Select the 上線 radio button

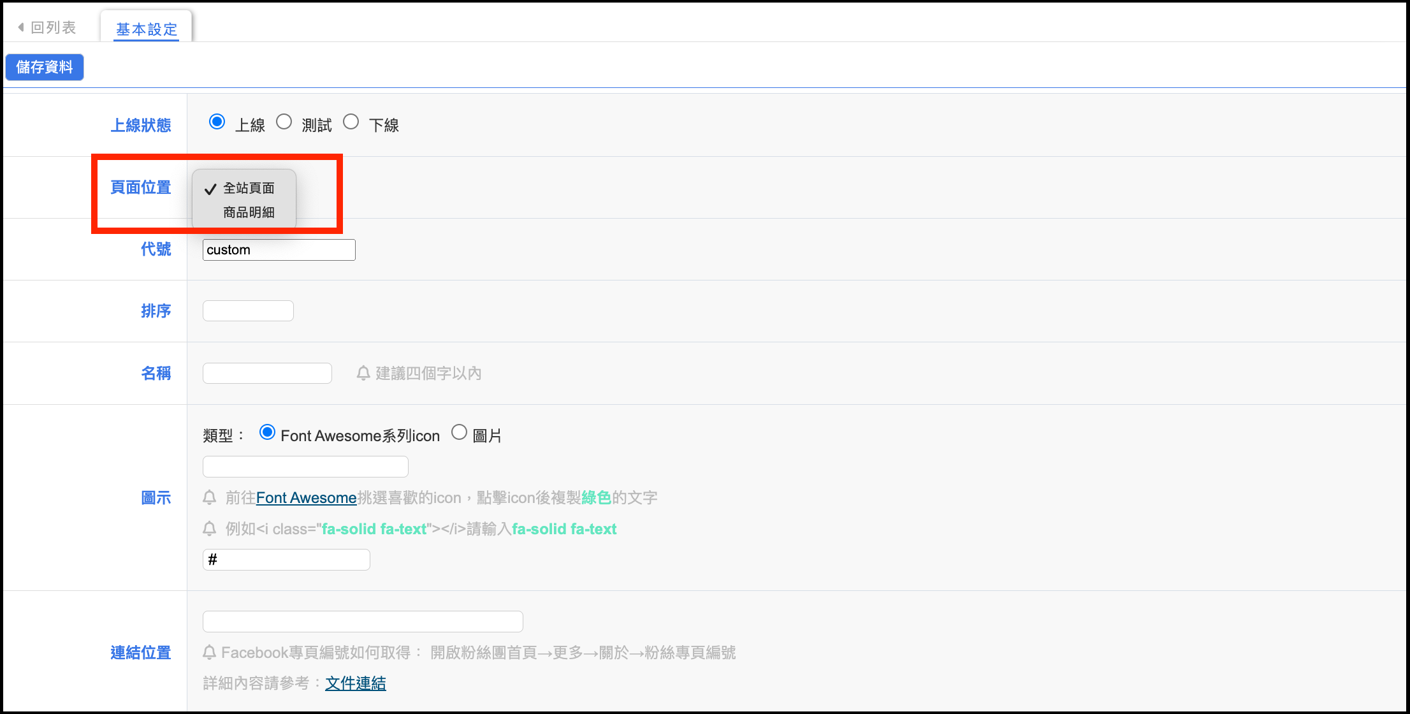(217, 122)
